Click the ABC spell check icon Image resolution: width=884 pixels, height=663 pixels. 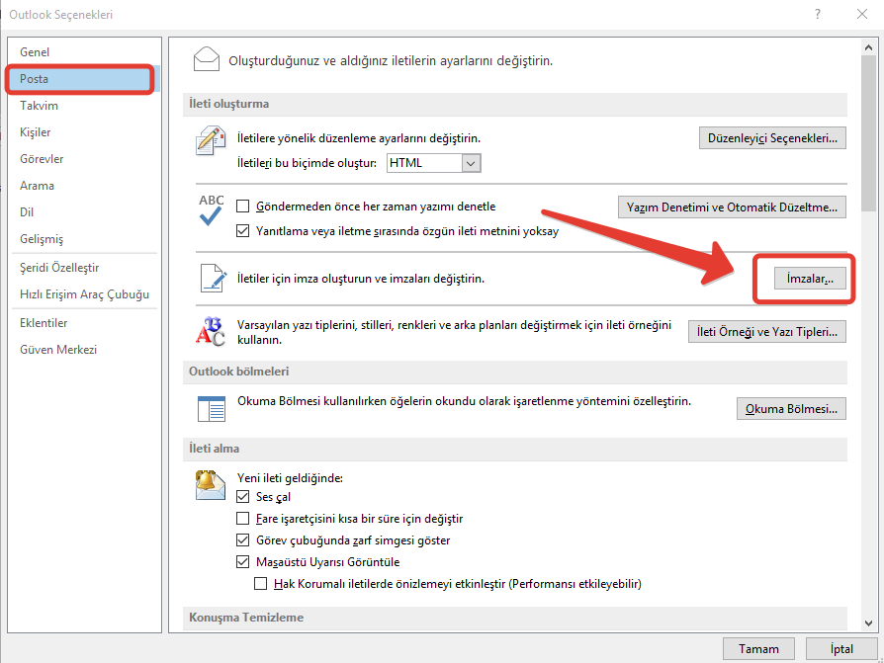[211, 211]
